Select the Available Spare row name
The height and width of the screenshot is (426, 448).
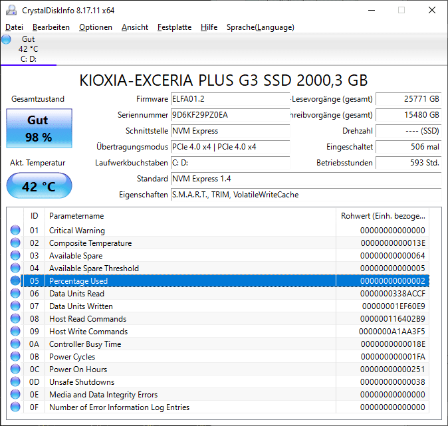click(76, 255)
